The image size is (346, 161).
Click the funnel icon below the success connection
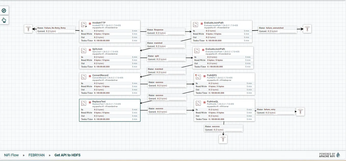coord(223,139)
